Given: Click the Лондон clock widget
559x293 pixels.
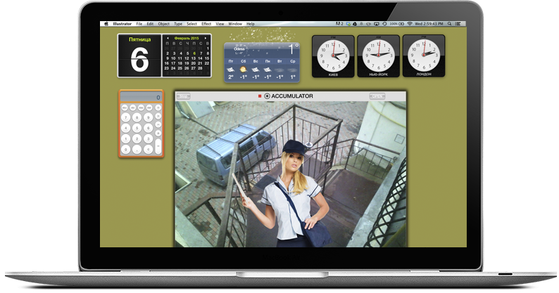Looking at the screenshot, I should click(423, 55).
